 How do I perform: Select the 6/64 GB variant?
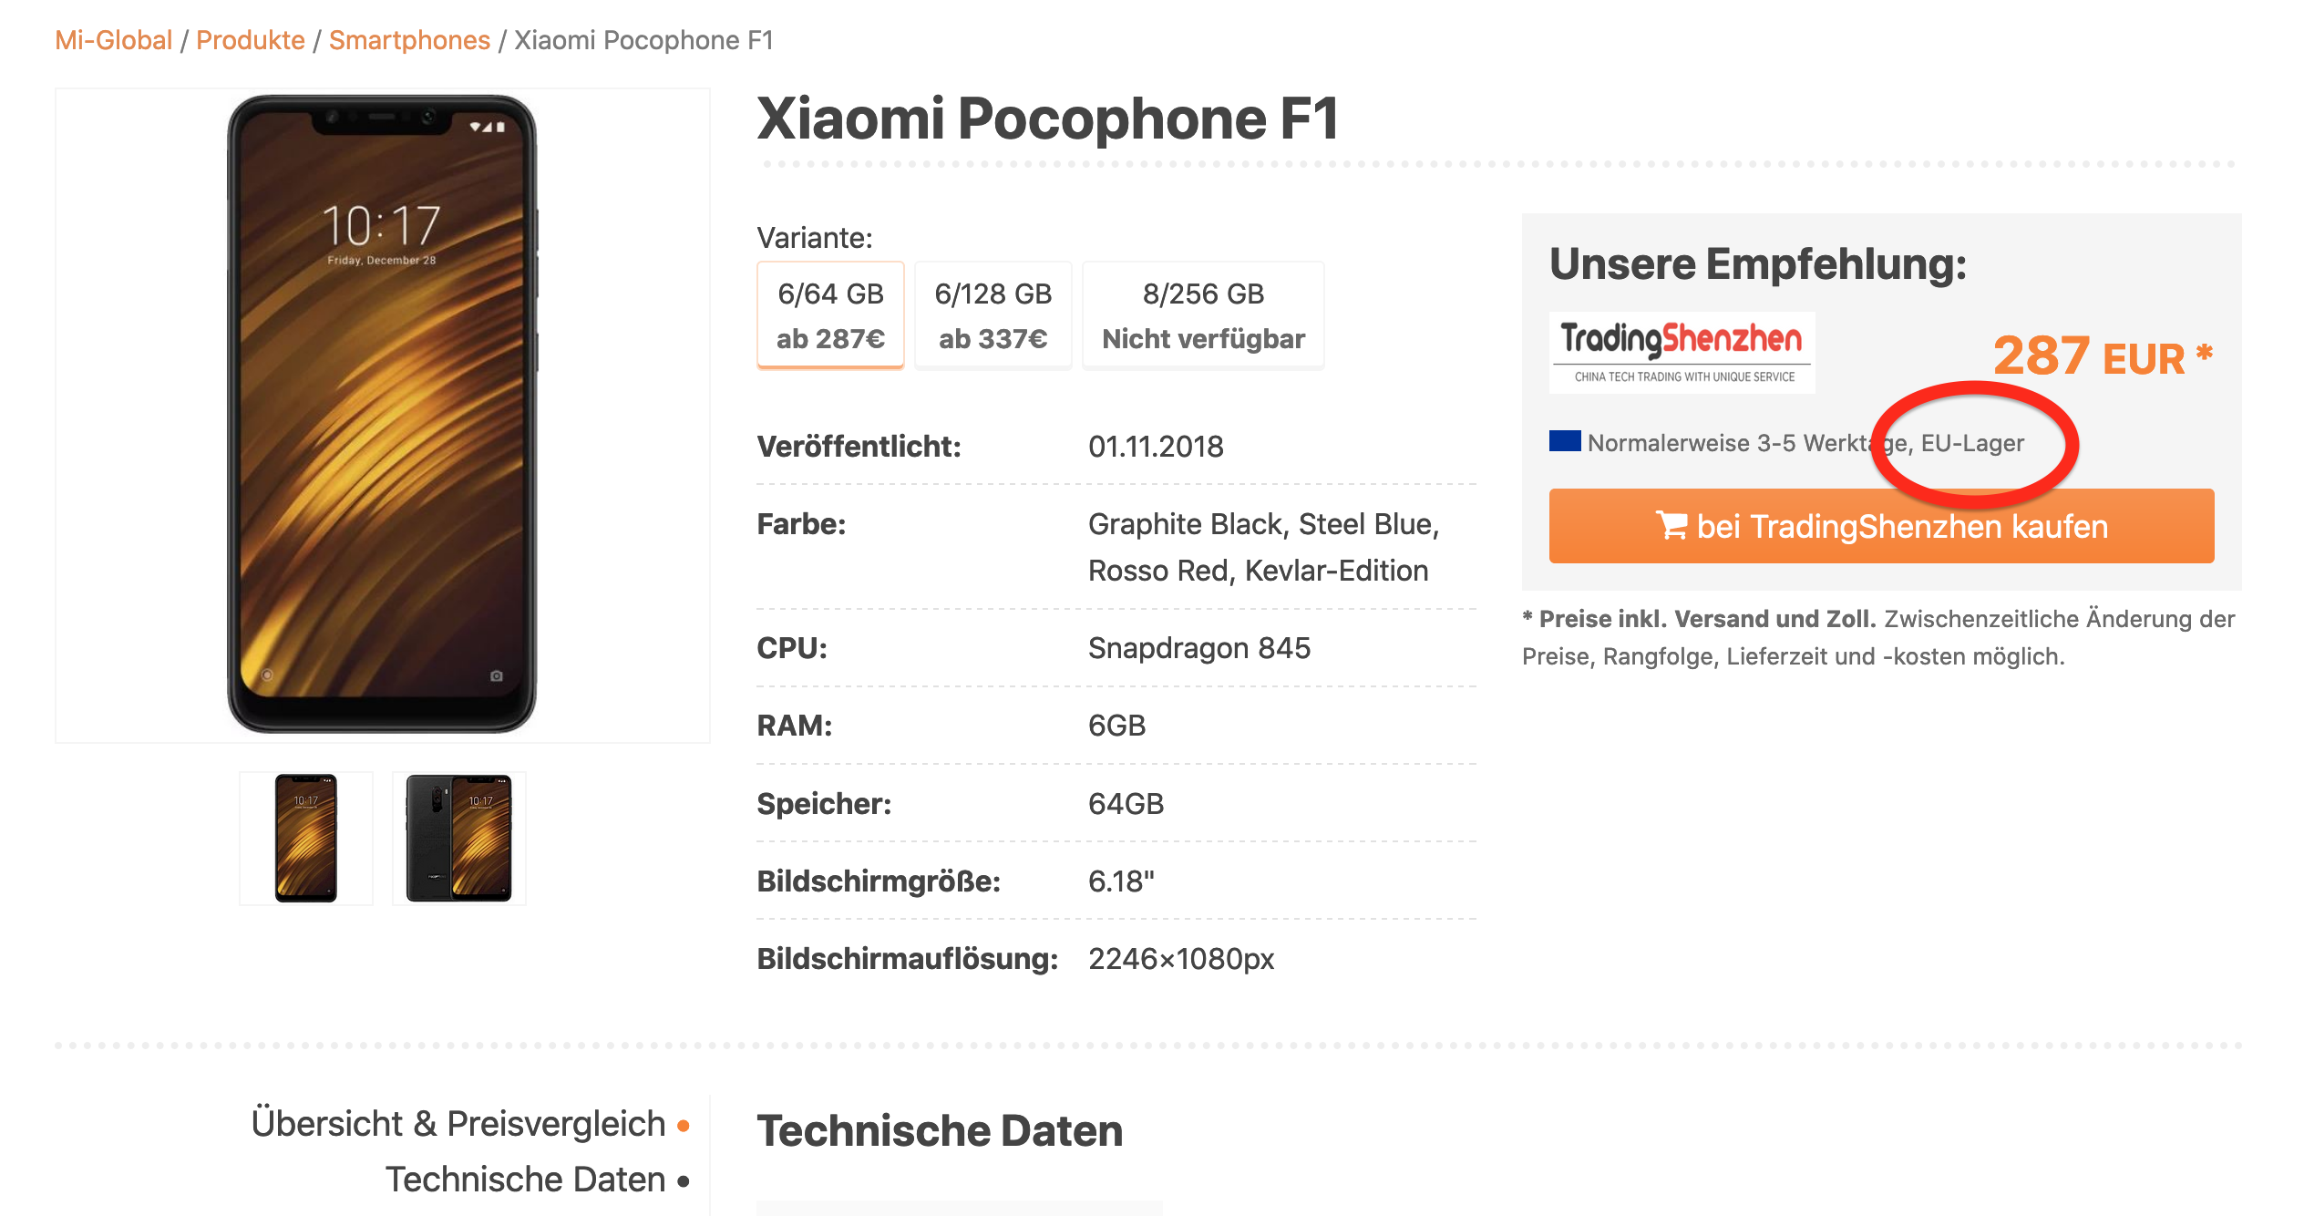(830, 315)
